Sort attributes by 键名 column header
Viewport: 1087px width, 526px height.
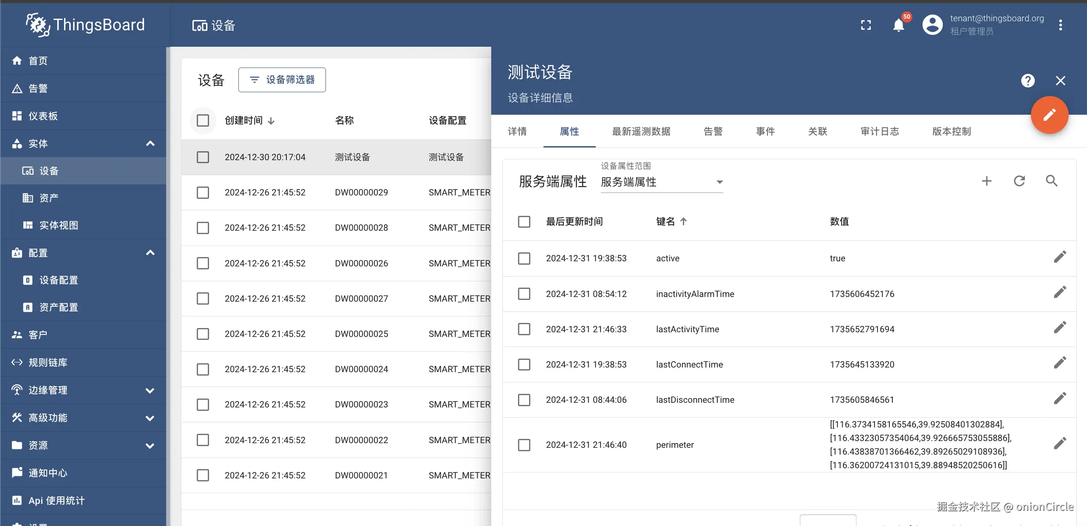tap(665, 222)
